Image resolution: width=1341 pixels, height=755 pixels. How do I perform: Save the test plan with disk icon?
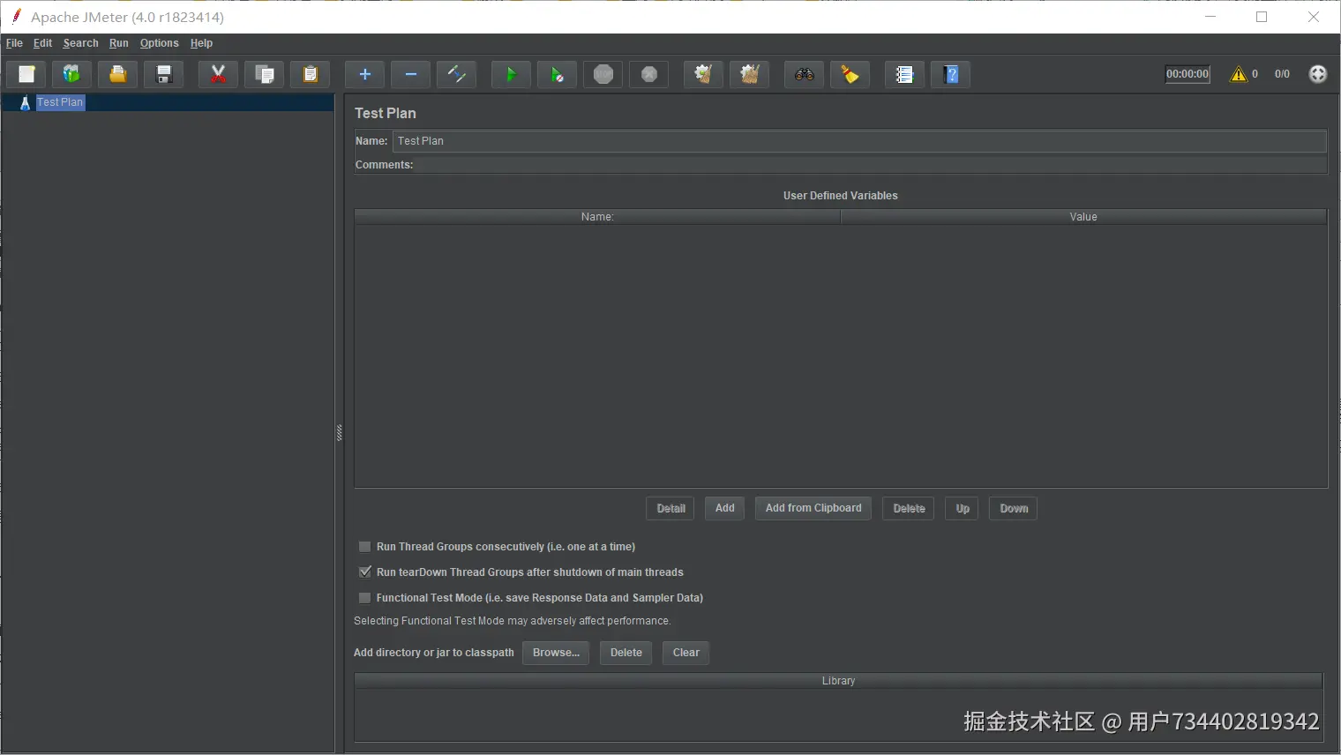coord(163,75)
